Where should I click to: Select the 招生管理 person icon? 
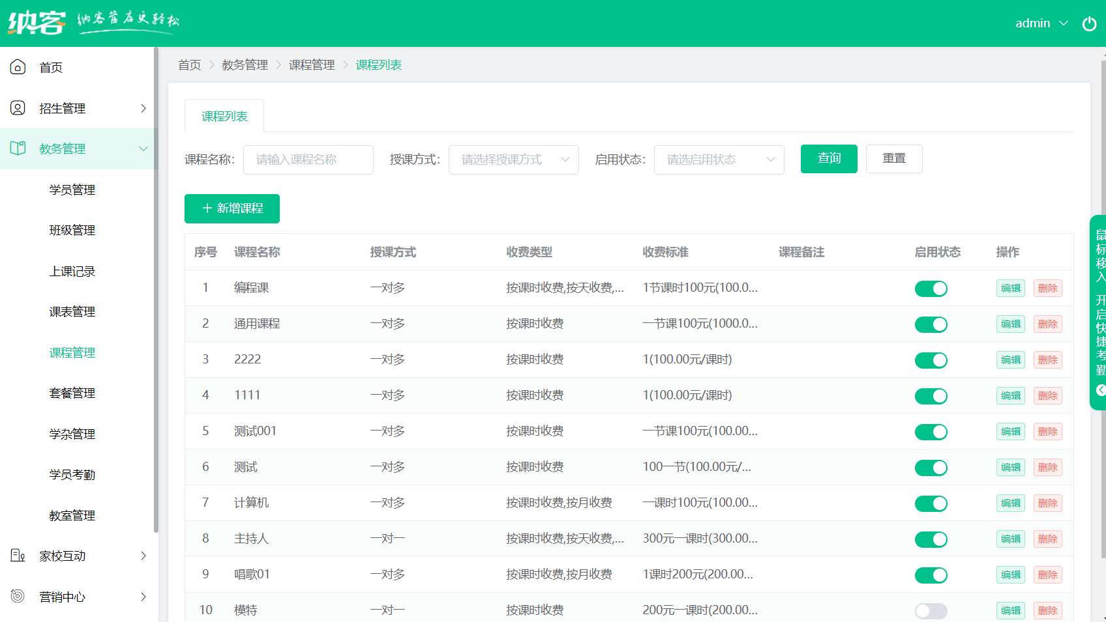click(x=18, y=108)
